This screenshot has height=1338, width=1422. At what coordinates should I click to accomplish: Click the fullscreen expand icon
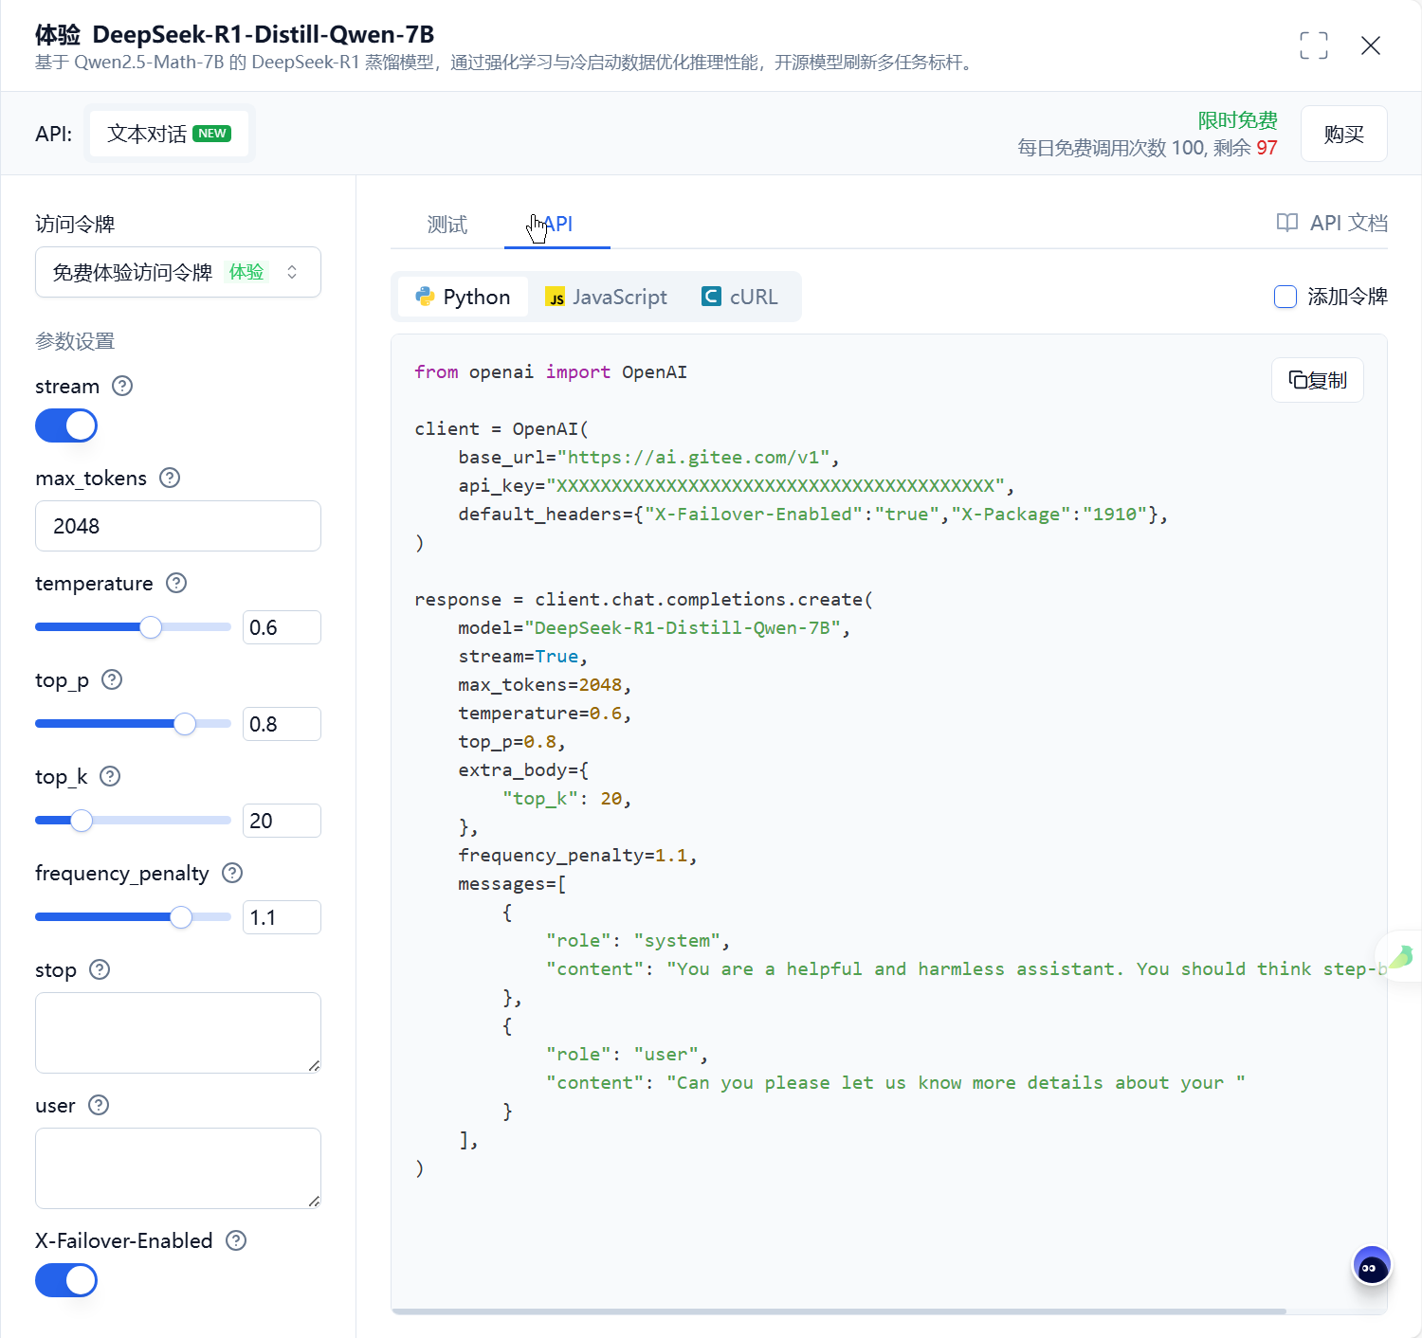point(1314,45)
